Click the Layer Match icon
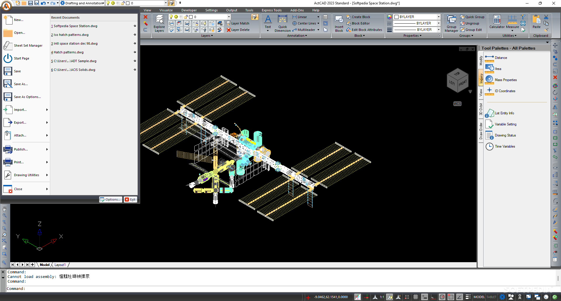The height and width of the screenshot is (301, 561). coord(228,23)
